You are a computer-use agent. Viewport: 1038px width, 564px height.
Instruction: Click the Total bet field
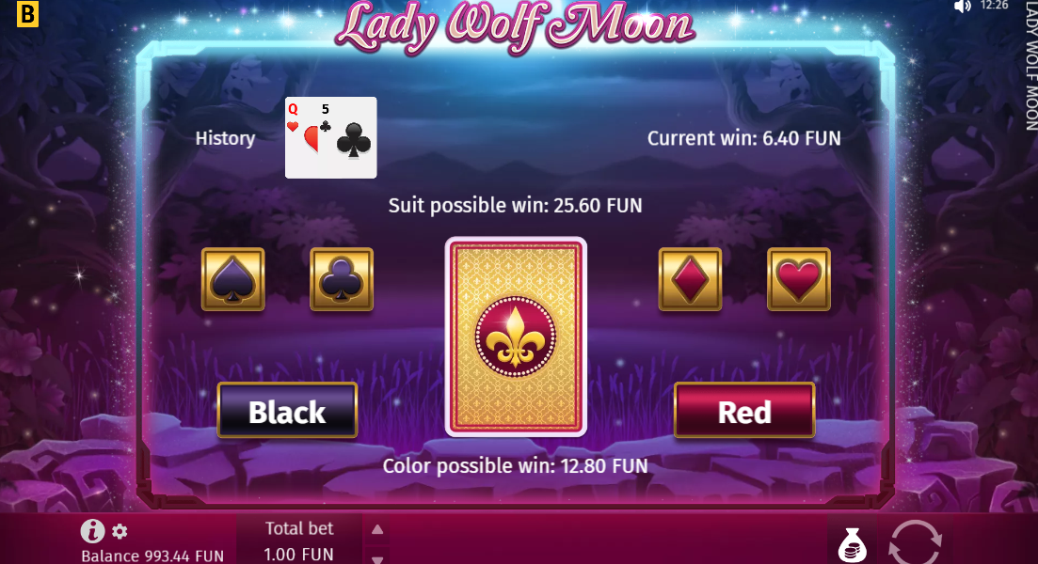[299, 540]
